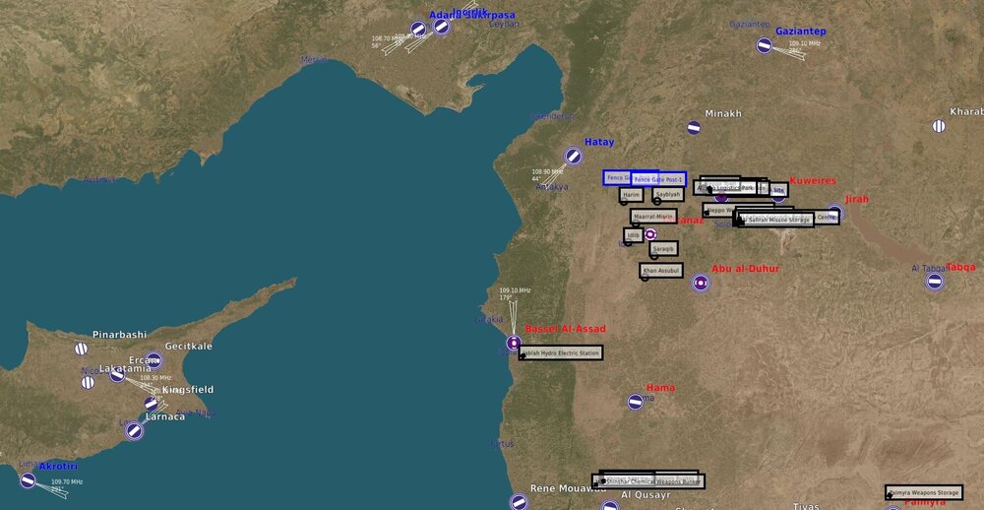Select the white Tiyas label

point(806,506)
